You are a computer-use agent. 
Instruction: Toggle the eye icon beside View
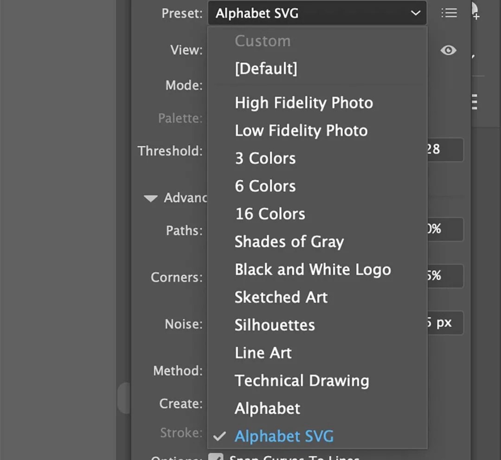coord(448,50)
